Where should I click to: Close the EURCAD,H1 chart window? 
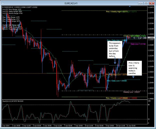click(x=152, y=3)
